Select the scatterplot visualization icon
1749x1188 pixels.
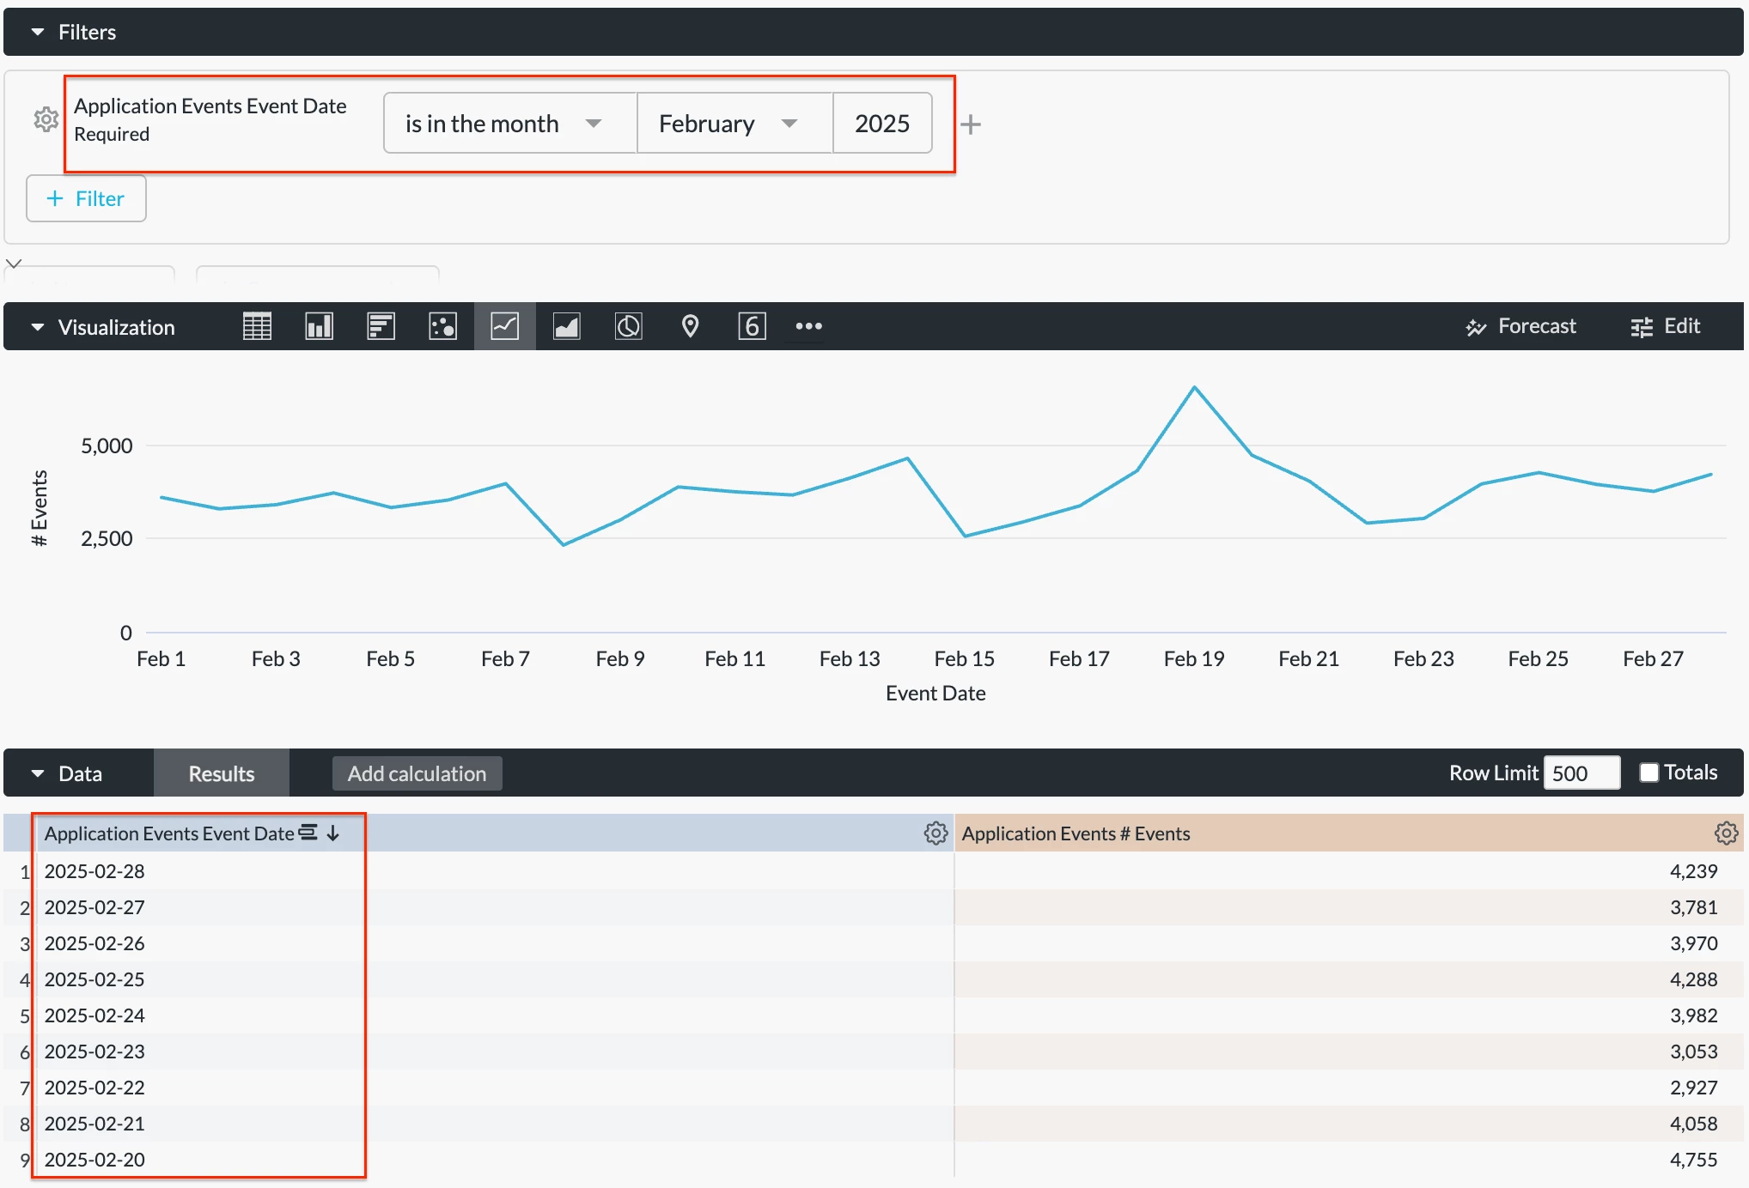click(442, 326)
